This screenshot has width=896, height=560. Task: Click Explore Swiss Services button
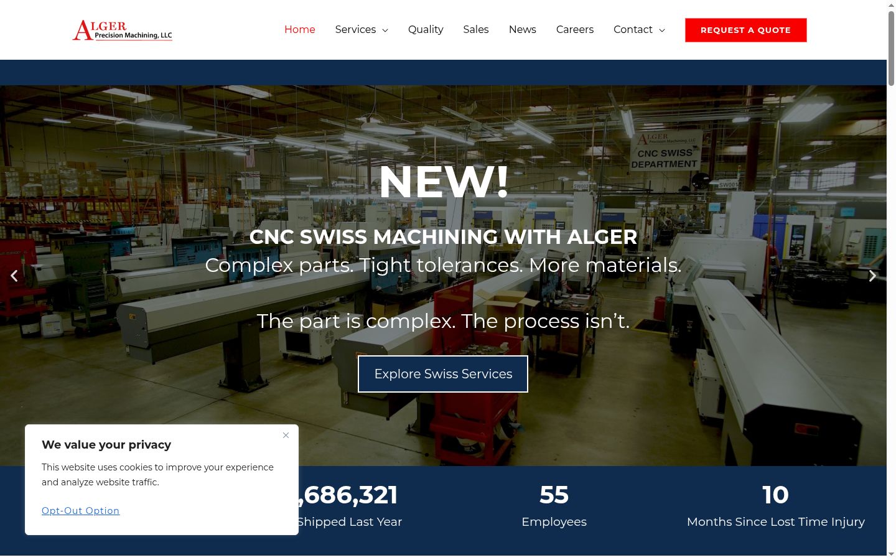pos(443,374)
